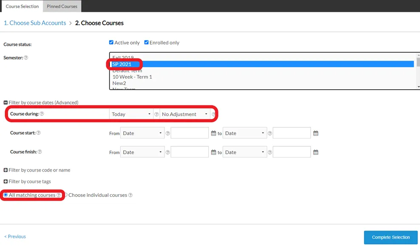Switch to the Pinned Courses tab
Image resolution: width=420 pixels, height=246 pixels.
tap(62, 6)
